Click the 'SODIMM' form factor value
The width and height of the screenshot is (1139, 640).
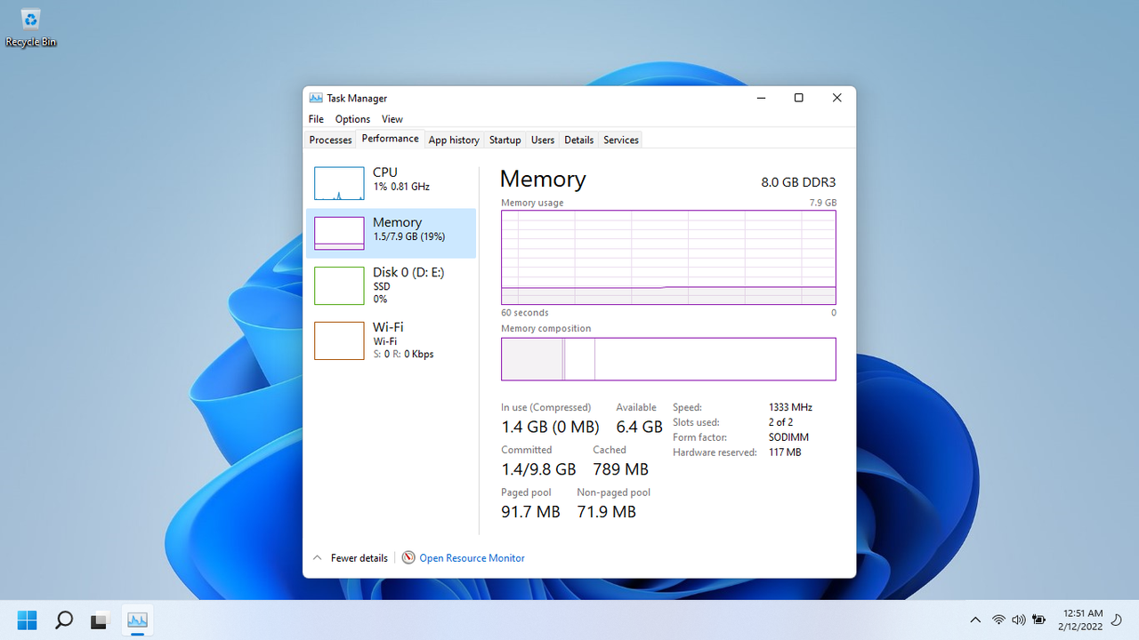point(788,437)
